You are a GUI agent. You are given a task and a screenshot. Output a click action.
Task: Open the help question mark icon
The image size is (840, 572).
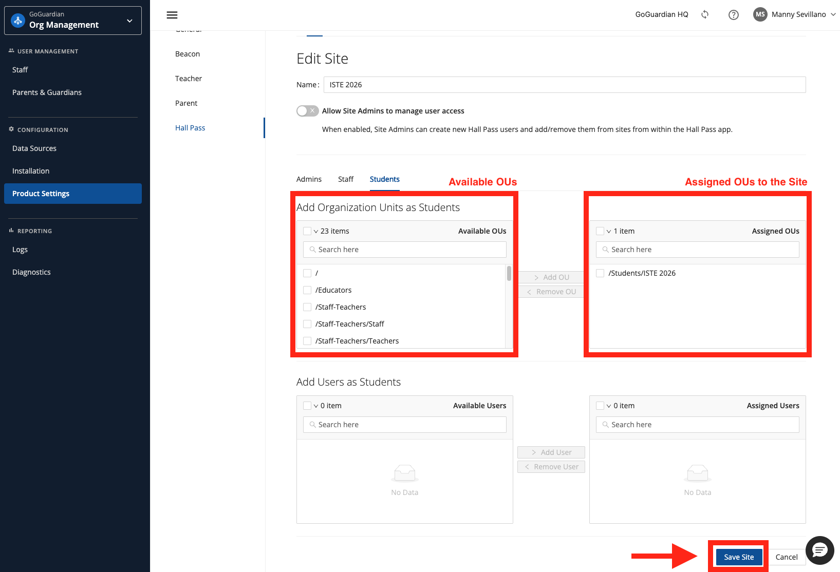click(x=734, y=15)
